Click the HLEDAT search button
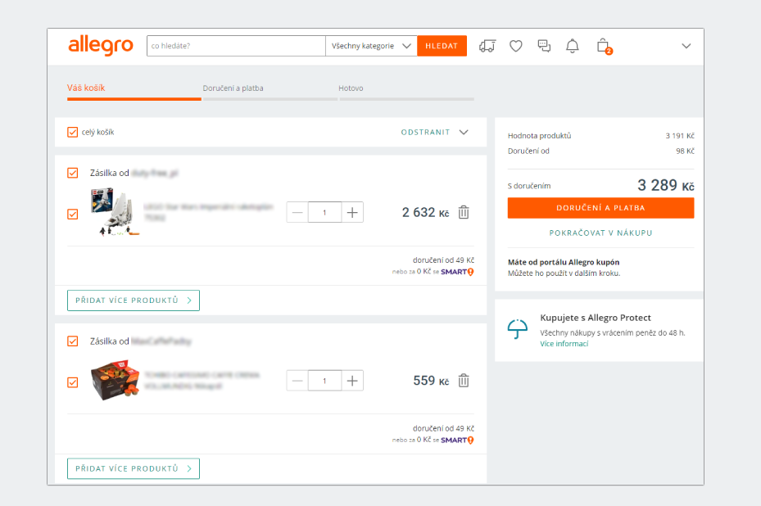 pos(442,46)
